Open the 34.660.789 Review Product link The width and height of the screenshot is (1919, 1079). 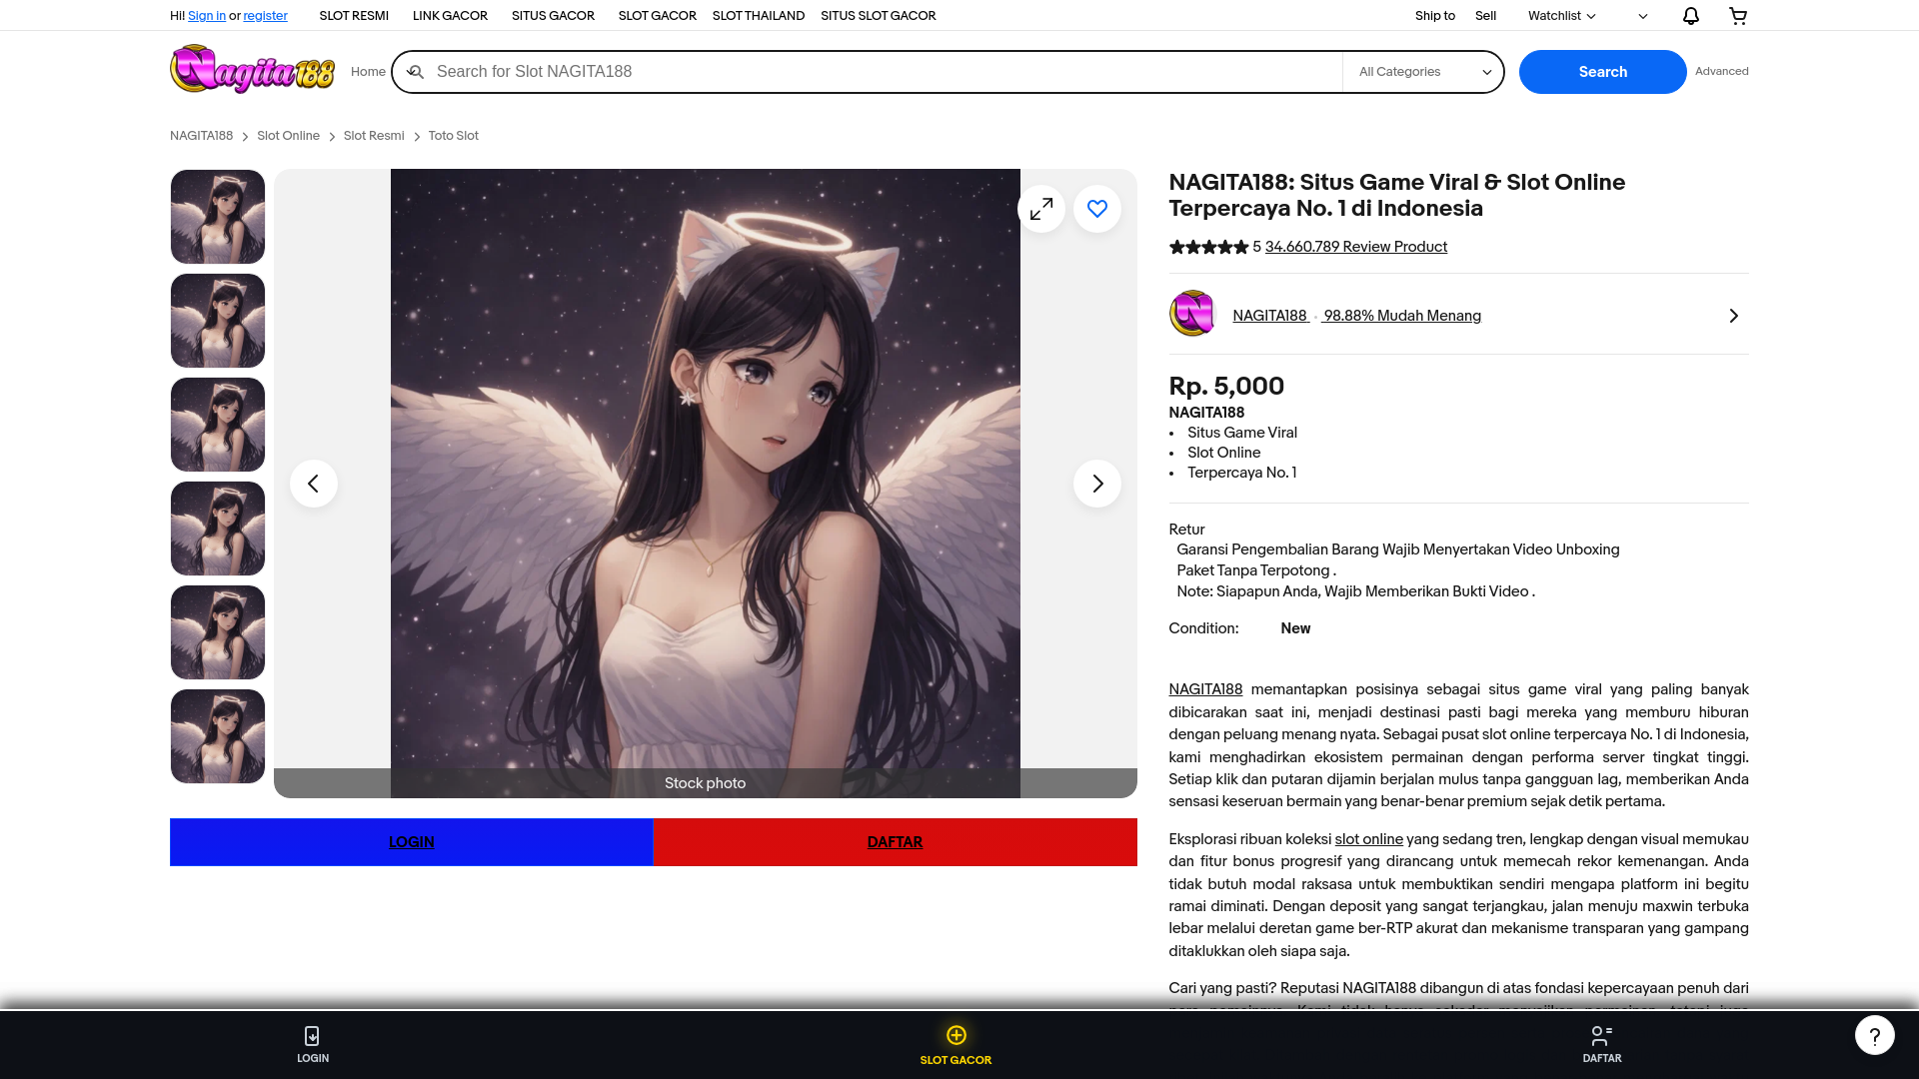point(1356,247)
